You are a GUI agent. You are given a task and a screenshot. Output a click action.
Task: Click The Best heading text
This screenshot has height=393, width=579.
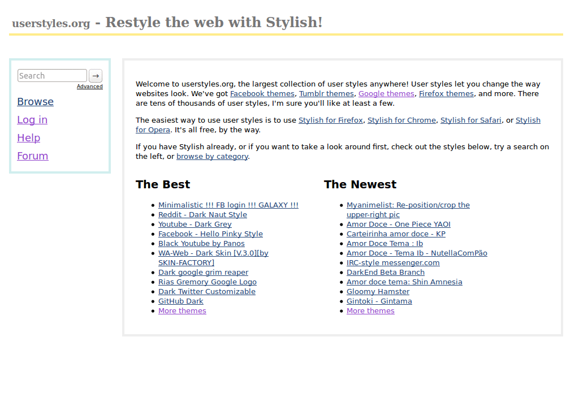point(163,184)
